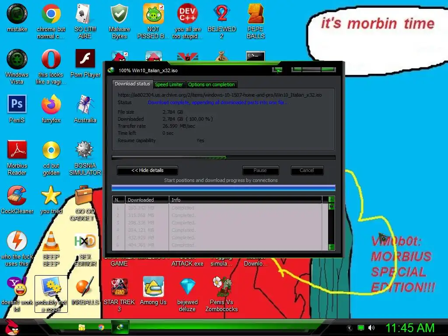Screen dimensions: 448x336
Task: Click the green monitor network tray icon
Action: click(x=361, y=328)
